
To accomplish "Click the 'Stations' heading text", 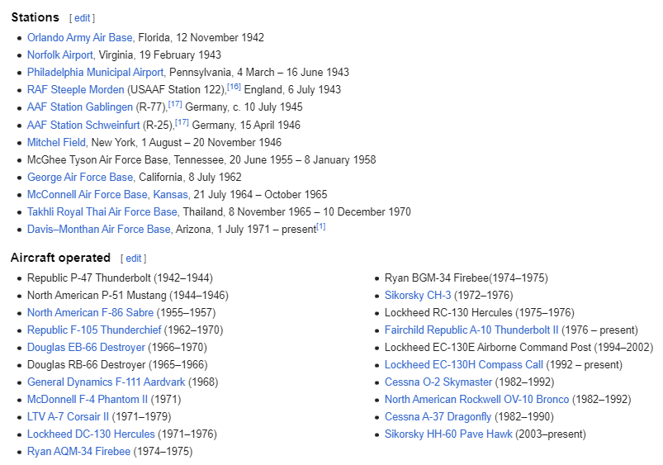I will pos(36,17).
